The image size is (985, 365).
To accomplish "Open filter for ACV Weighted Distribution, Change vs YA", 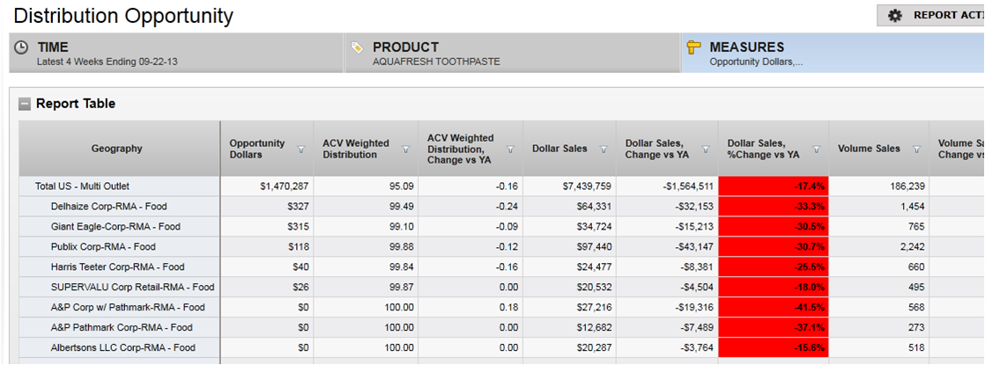I will 509,150.
